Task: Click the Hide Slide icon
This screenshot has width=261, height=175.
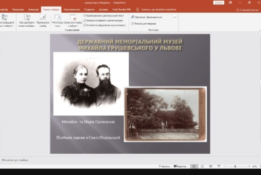Action: 43,20
